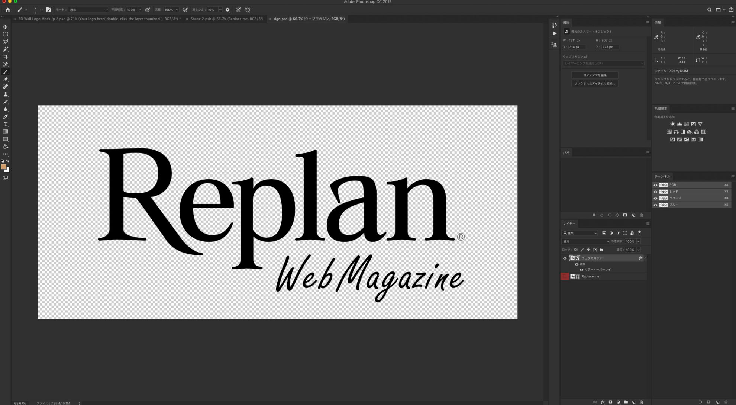Select the Clone Stamp tool
Screen dimensions: 736x405
[6, 94]
